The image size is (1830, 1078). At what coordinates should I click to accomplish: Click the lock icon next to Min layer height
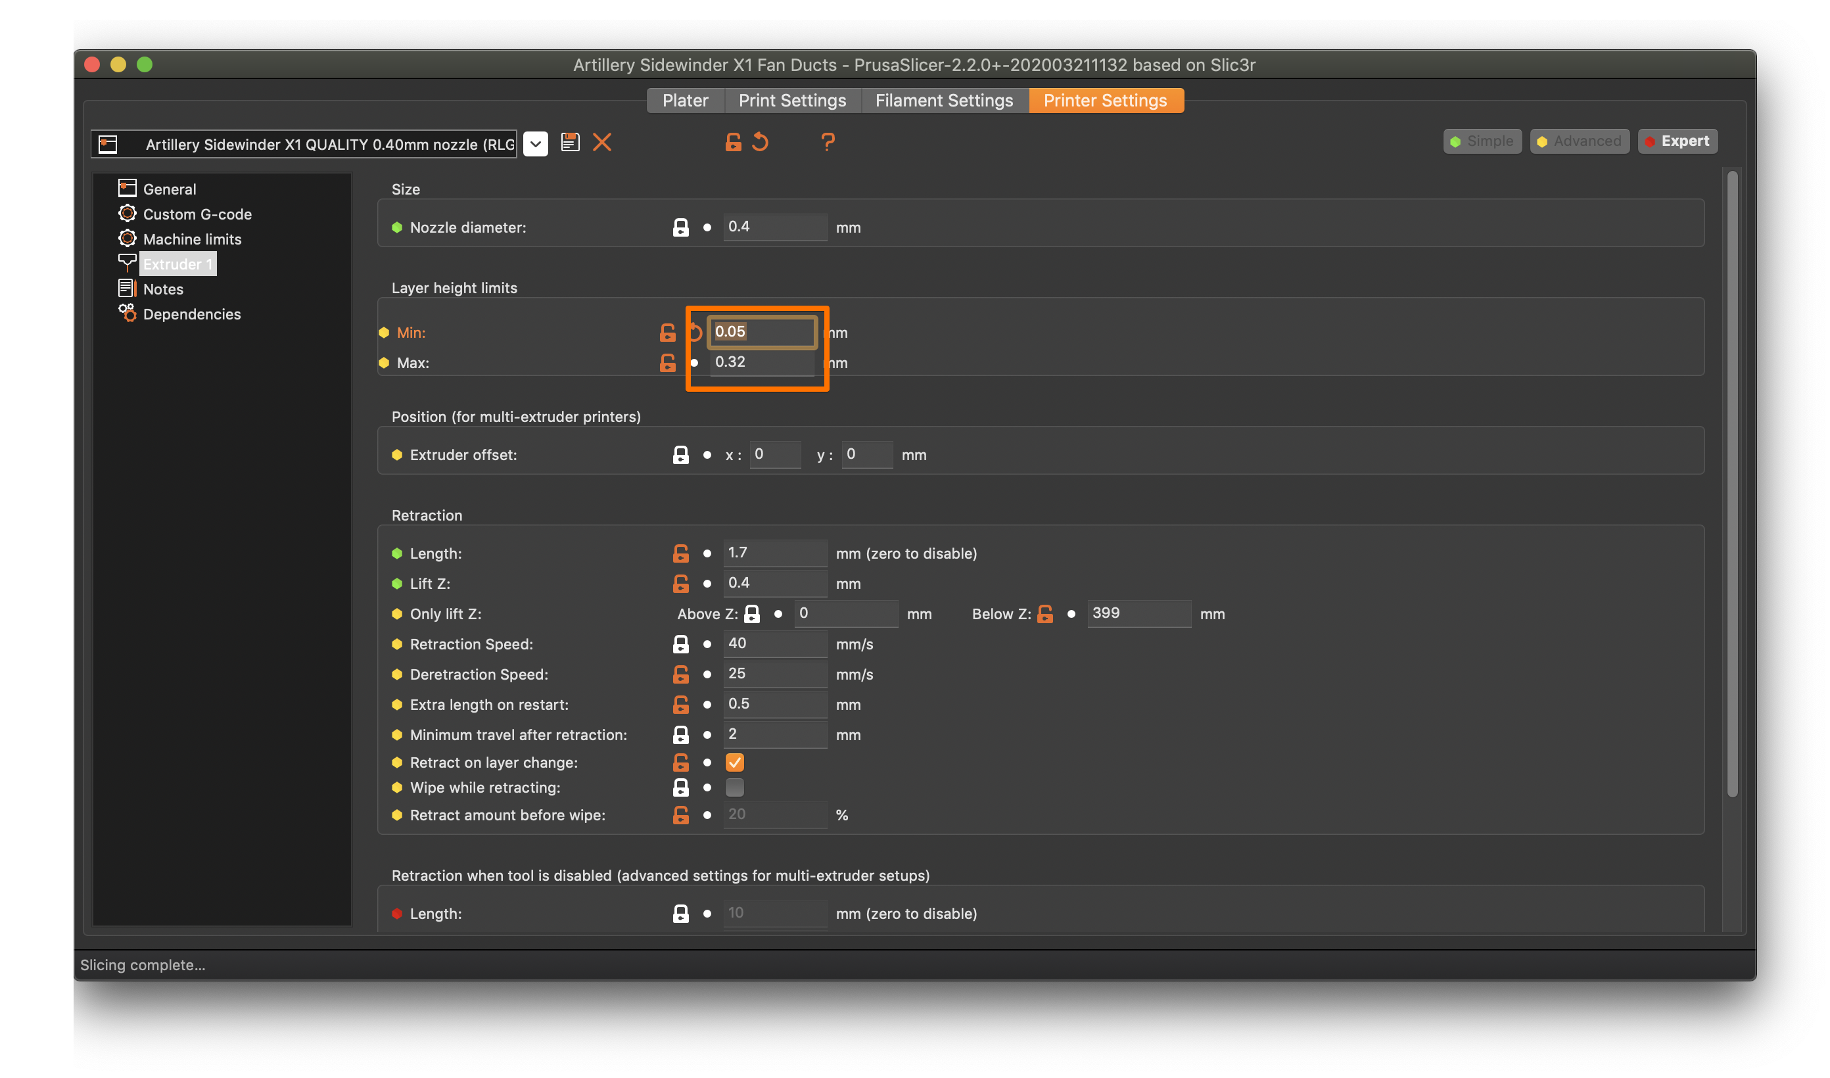click(x=667, y=333)
